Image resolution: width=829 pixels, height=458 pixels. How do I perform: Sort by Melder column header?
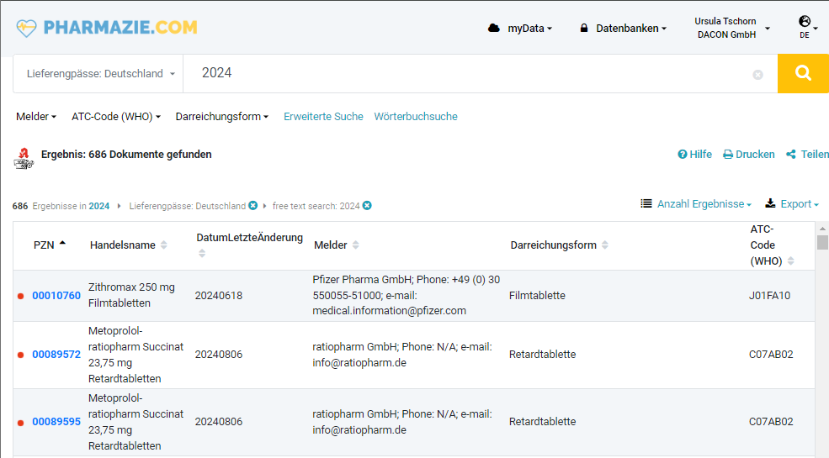click(x=337, y=245)
